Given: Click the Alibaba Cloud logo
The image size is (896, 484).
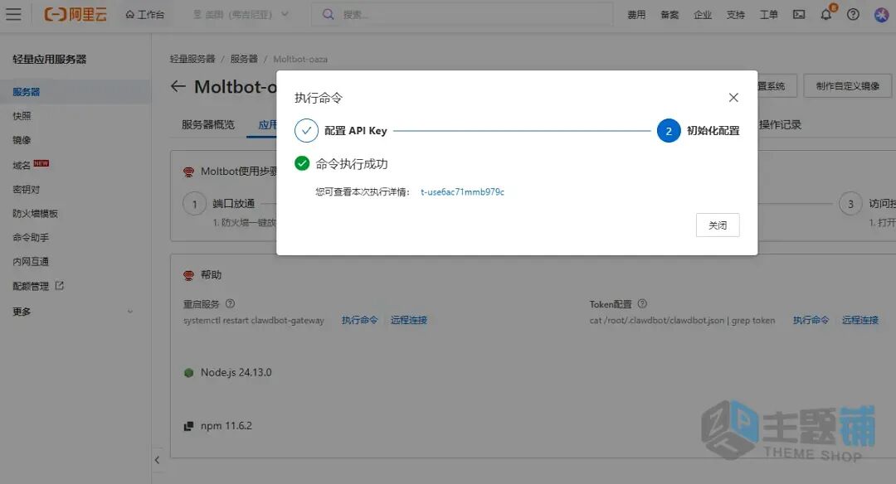Looking at the screenshot, I should tap(75, 14).
